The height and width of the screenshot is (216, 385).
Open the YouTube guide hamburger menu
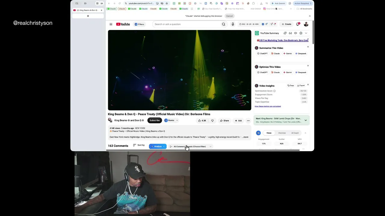coord(111,24)
